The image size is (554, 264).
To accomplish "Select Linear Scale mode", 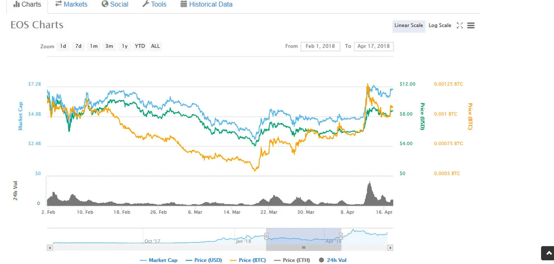I will coord(409,25).
